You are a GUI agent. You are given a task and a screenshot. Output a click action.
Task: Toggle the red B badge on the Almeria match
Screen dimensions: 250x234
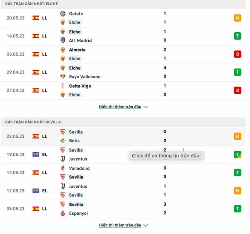(x=237, y=54)
